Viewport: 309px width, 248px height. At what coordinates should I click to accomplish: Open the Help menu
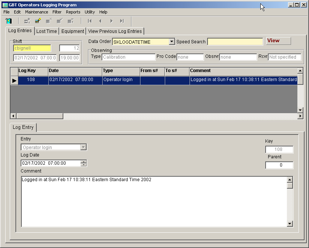coord(103,12)
